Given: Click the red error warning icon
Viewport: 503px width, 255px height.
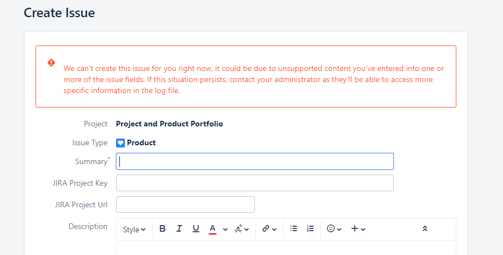Looking at the screenshot, I should (x=52, y=63).
